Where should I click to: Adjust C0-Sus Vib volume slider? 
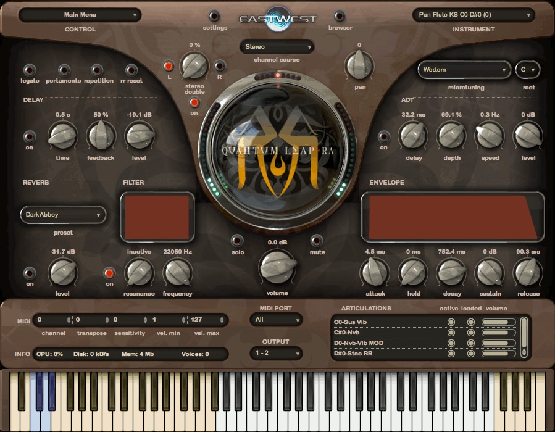point(499,322)
